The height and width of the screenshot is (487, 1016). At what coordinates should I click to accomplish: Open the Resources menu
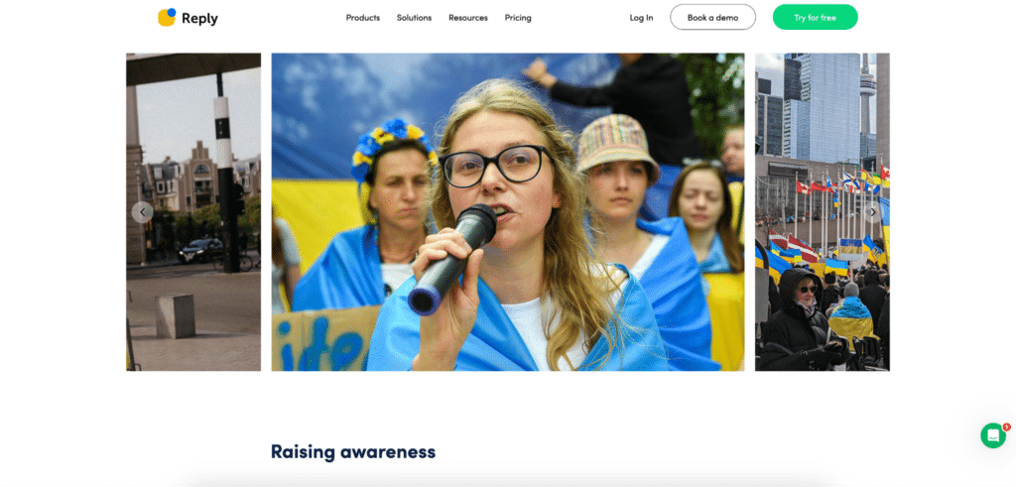click(468, 18)
